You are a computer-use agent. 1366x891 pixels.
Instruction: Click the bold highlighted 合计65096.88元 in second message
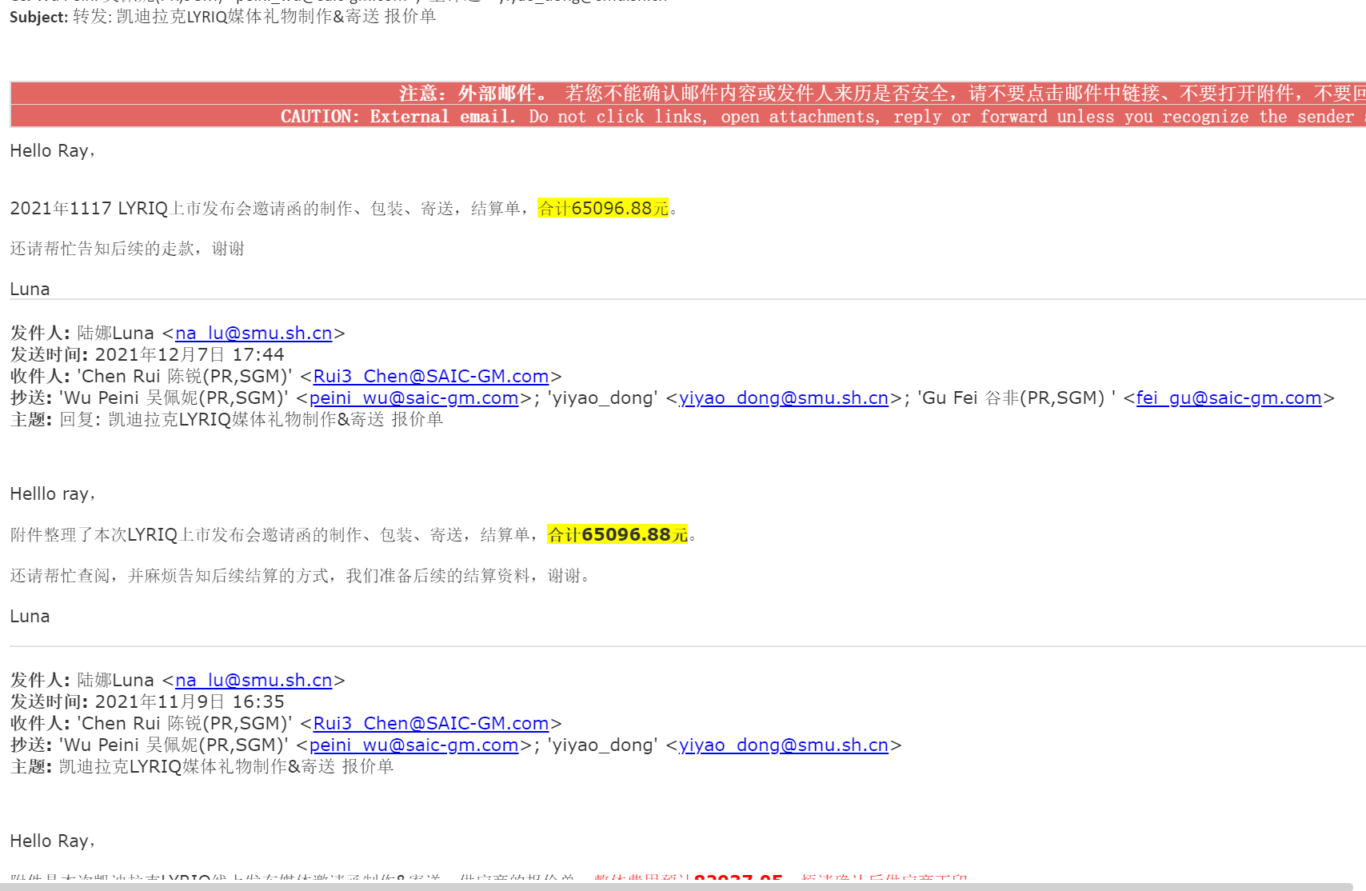[617, 535]
